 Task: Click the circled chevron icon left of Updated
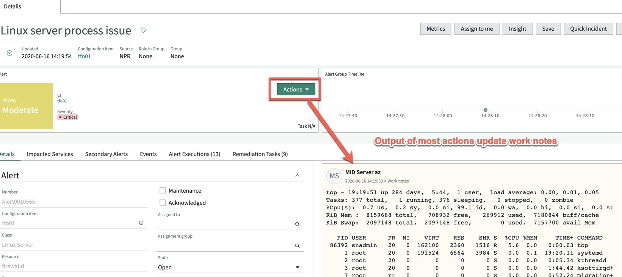click(x=9, y=53)
